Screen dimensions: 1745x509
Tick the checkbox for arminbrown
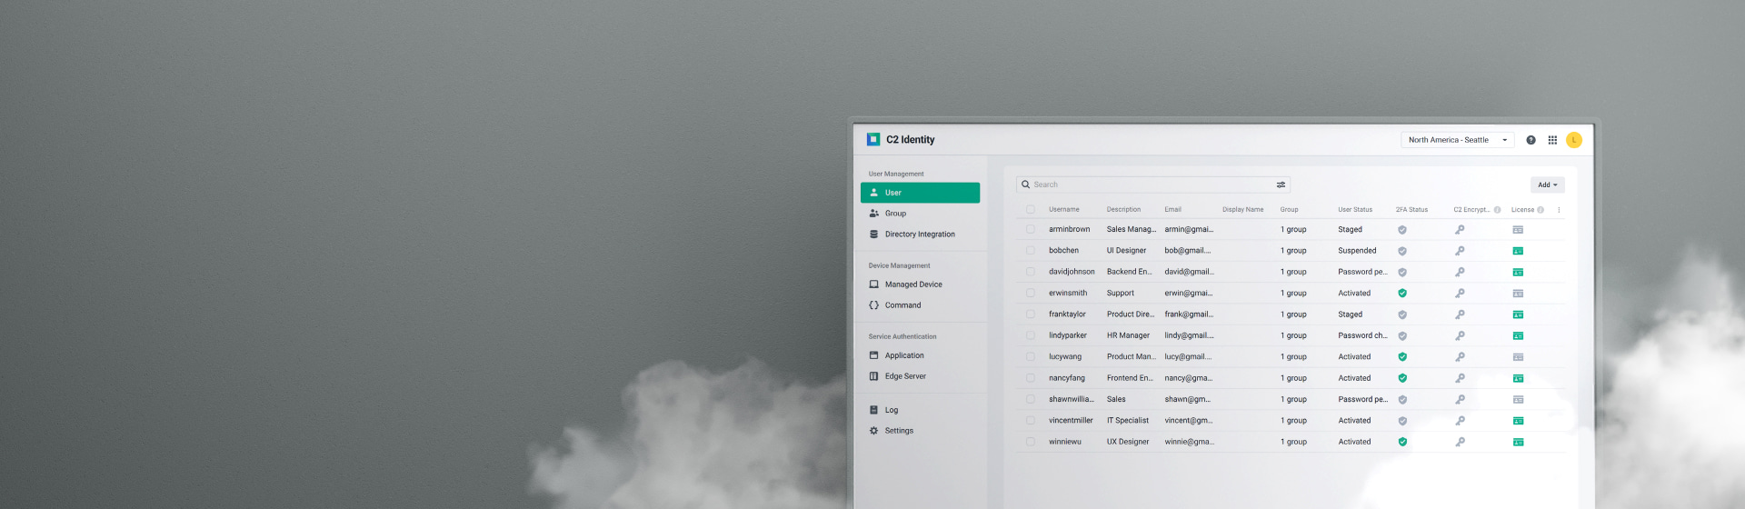tap(1031, 230)
